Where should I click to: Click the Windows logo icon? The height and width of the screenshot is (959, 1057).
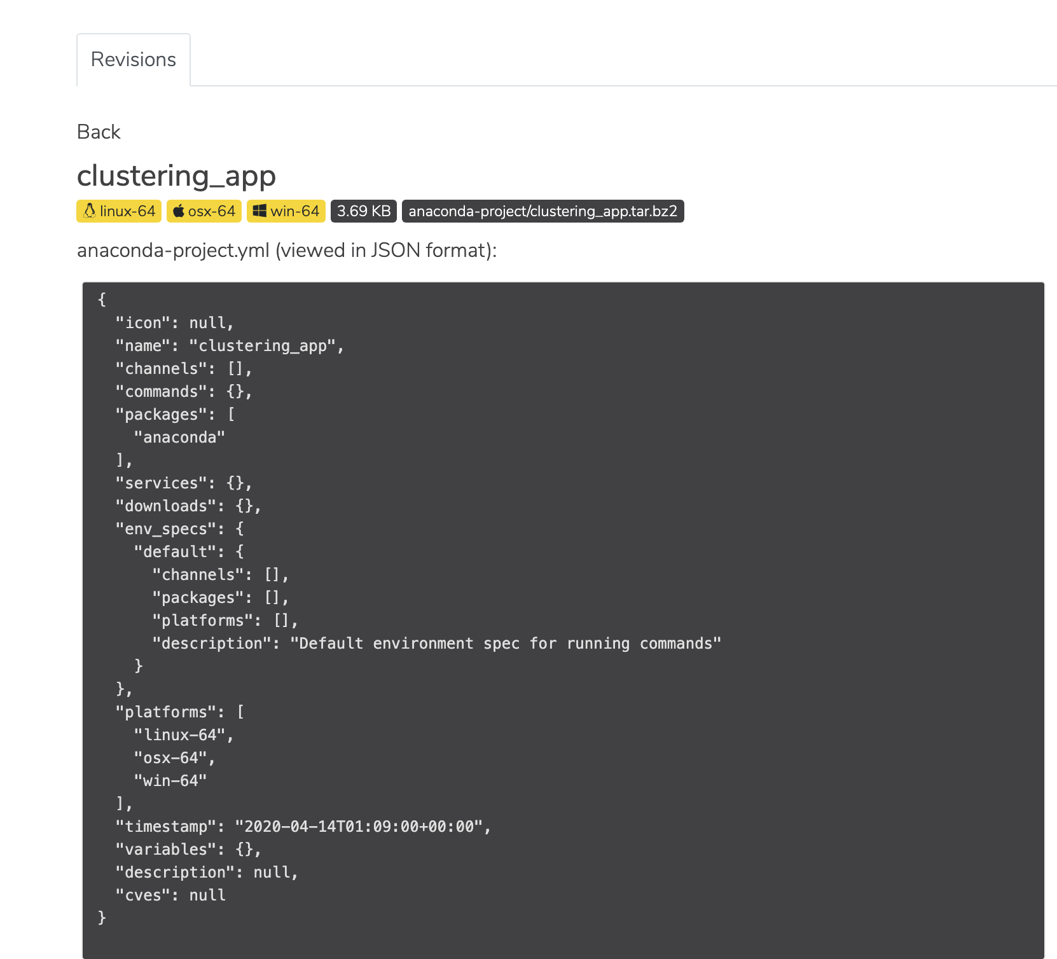[x=259, y=210]
